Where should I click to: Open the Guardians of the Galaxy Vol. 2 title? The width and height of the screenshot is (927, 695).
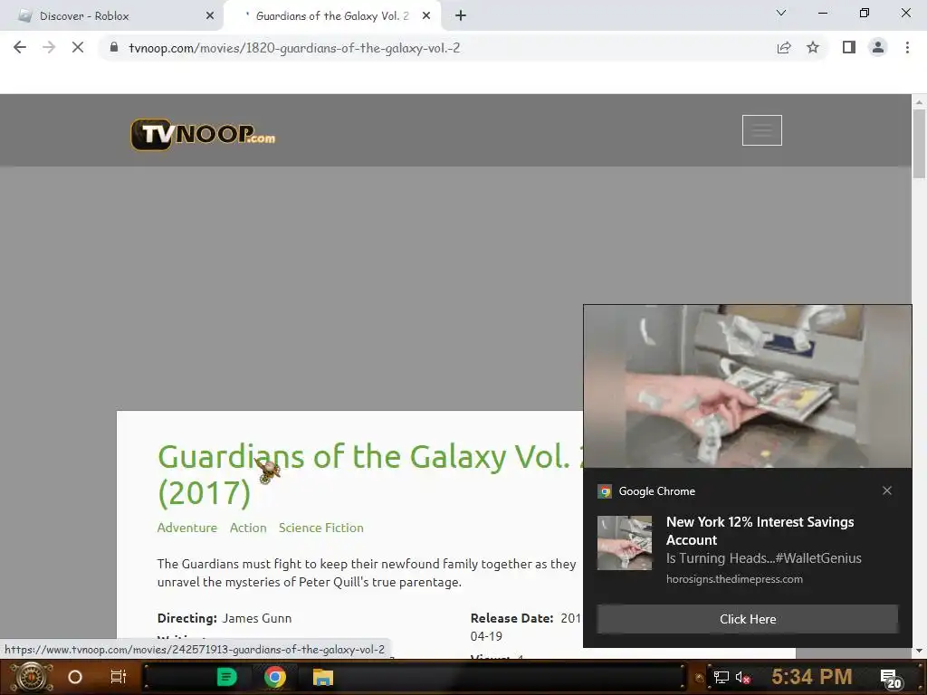pos(370,474)
